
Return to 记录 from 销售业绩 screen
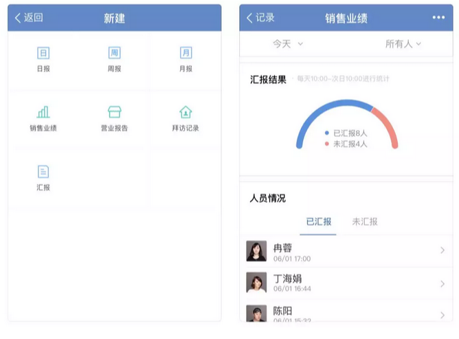[x=260, y=18]
